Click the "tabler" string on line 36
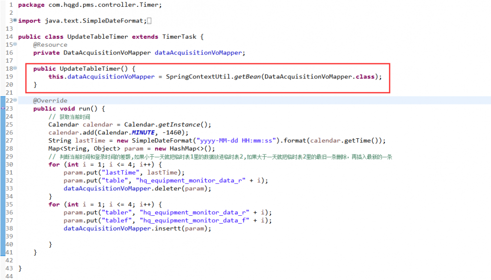Viewport: 491px width, 280px height. (116, 212)
